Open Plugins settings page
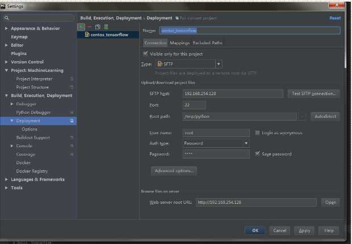This screenshot has width=352, height=244. click(x=19, y=54)
